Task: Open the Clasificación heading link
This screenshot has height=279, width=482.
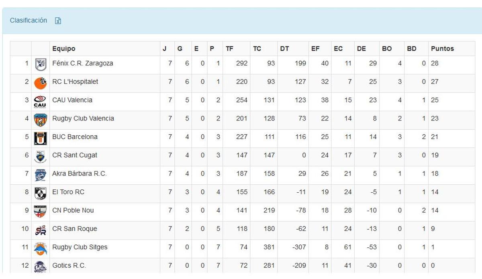Action: 28,20
